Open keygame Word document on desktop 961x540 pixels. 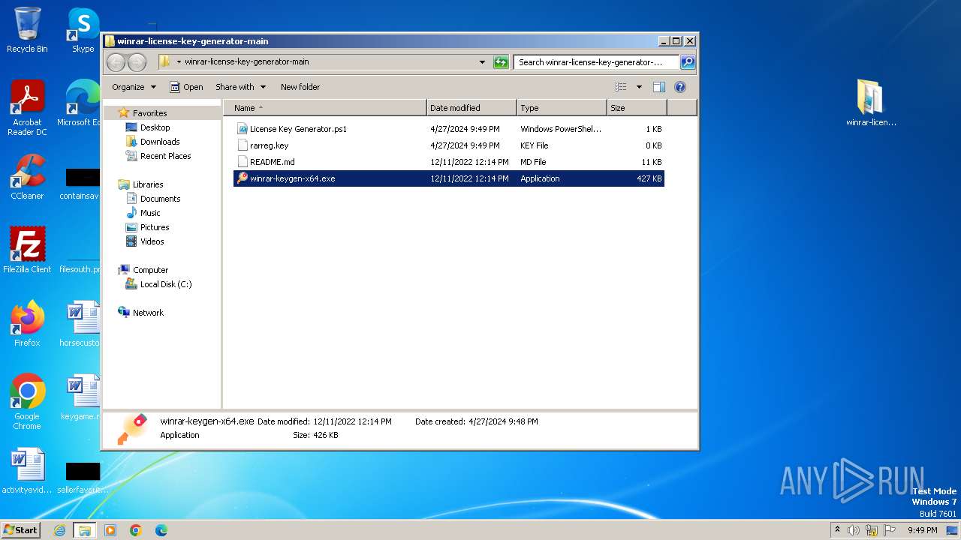tap(81, 397)
